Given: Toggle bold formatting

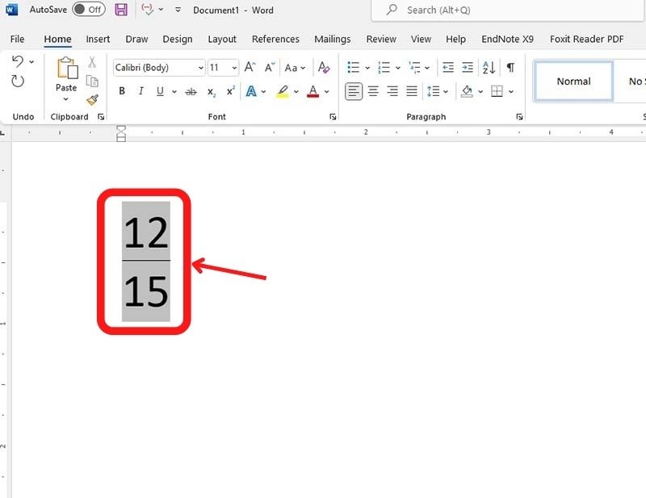Looking at the screenshot, I should 121,91.
